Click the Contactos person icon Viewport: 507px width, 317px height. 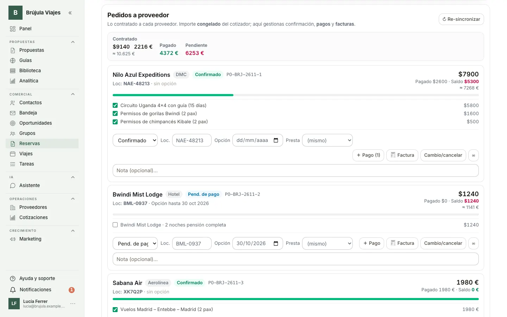[x=13, y=103]
